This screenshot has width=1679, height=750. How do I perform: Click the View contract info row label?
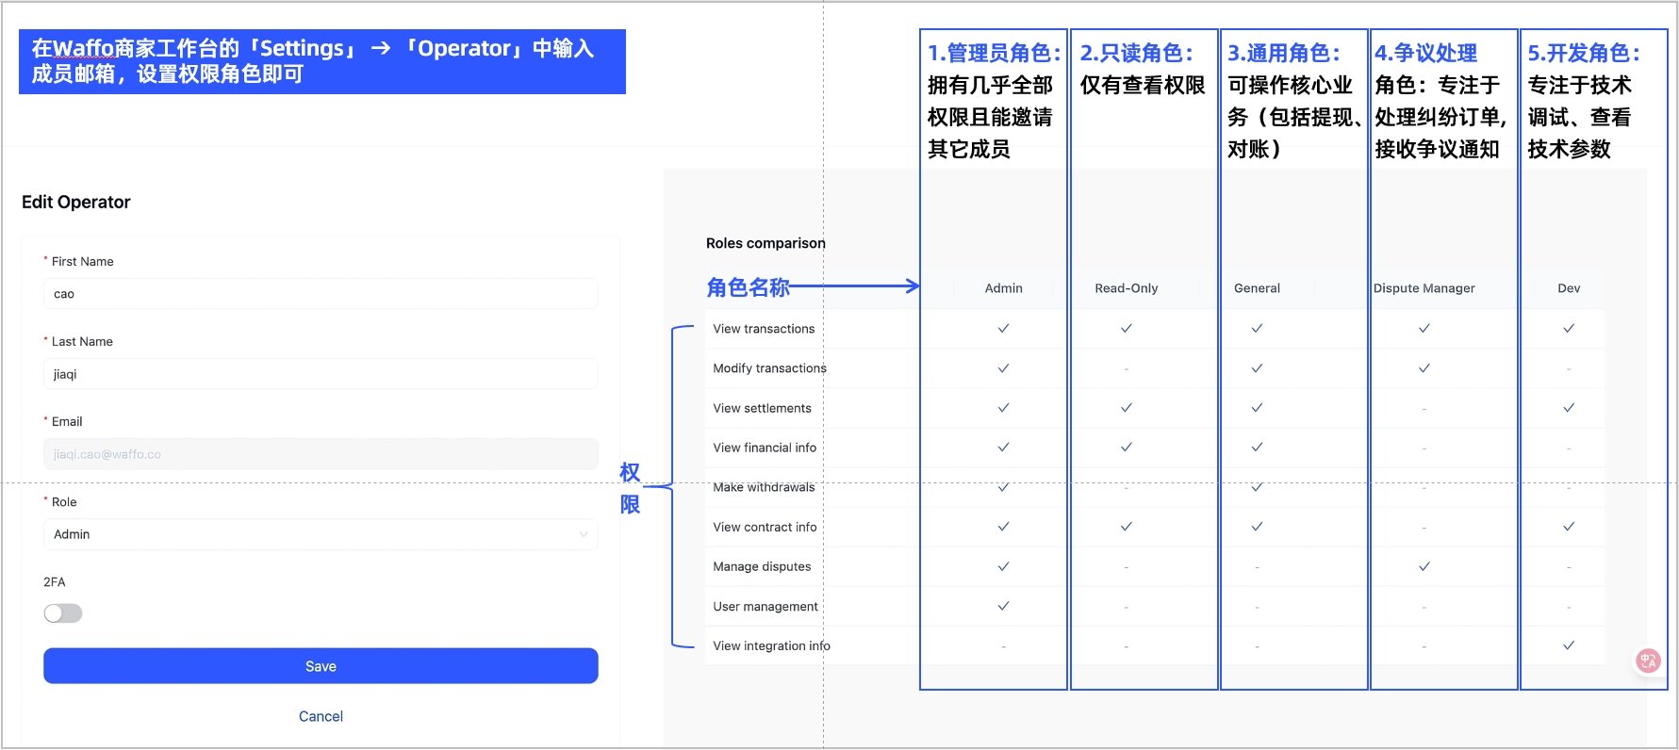[765, 527]
